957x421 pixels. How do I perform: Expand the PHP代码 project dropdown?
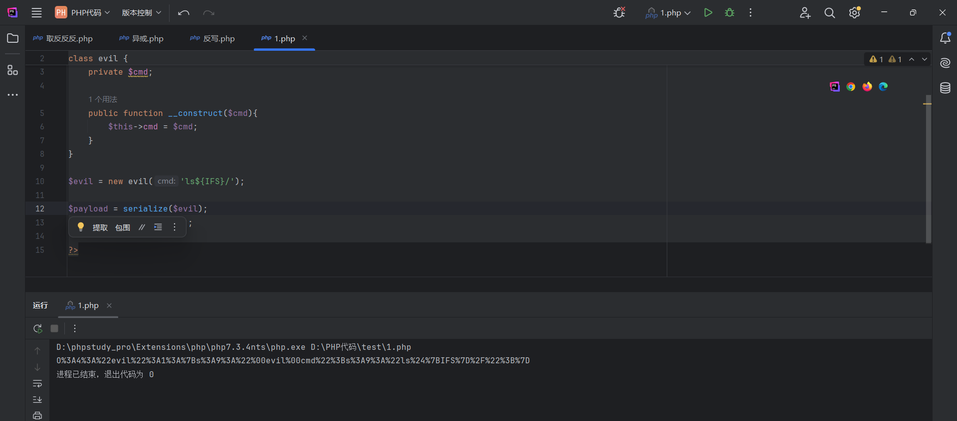click(x=83, y=13)
